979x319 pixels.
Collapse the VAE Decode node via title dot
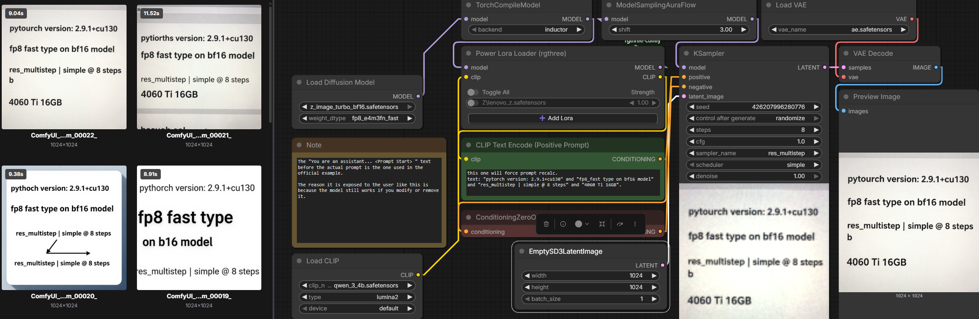click(846, 54)
